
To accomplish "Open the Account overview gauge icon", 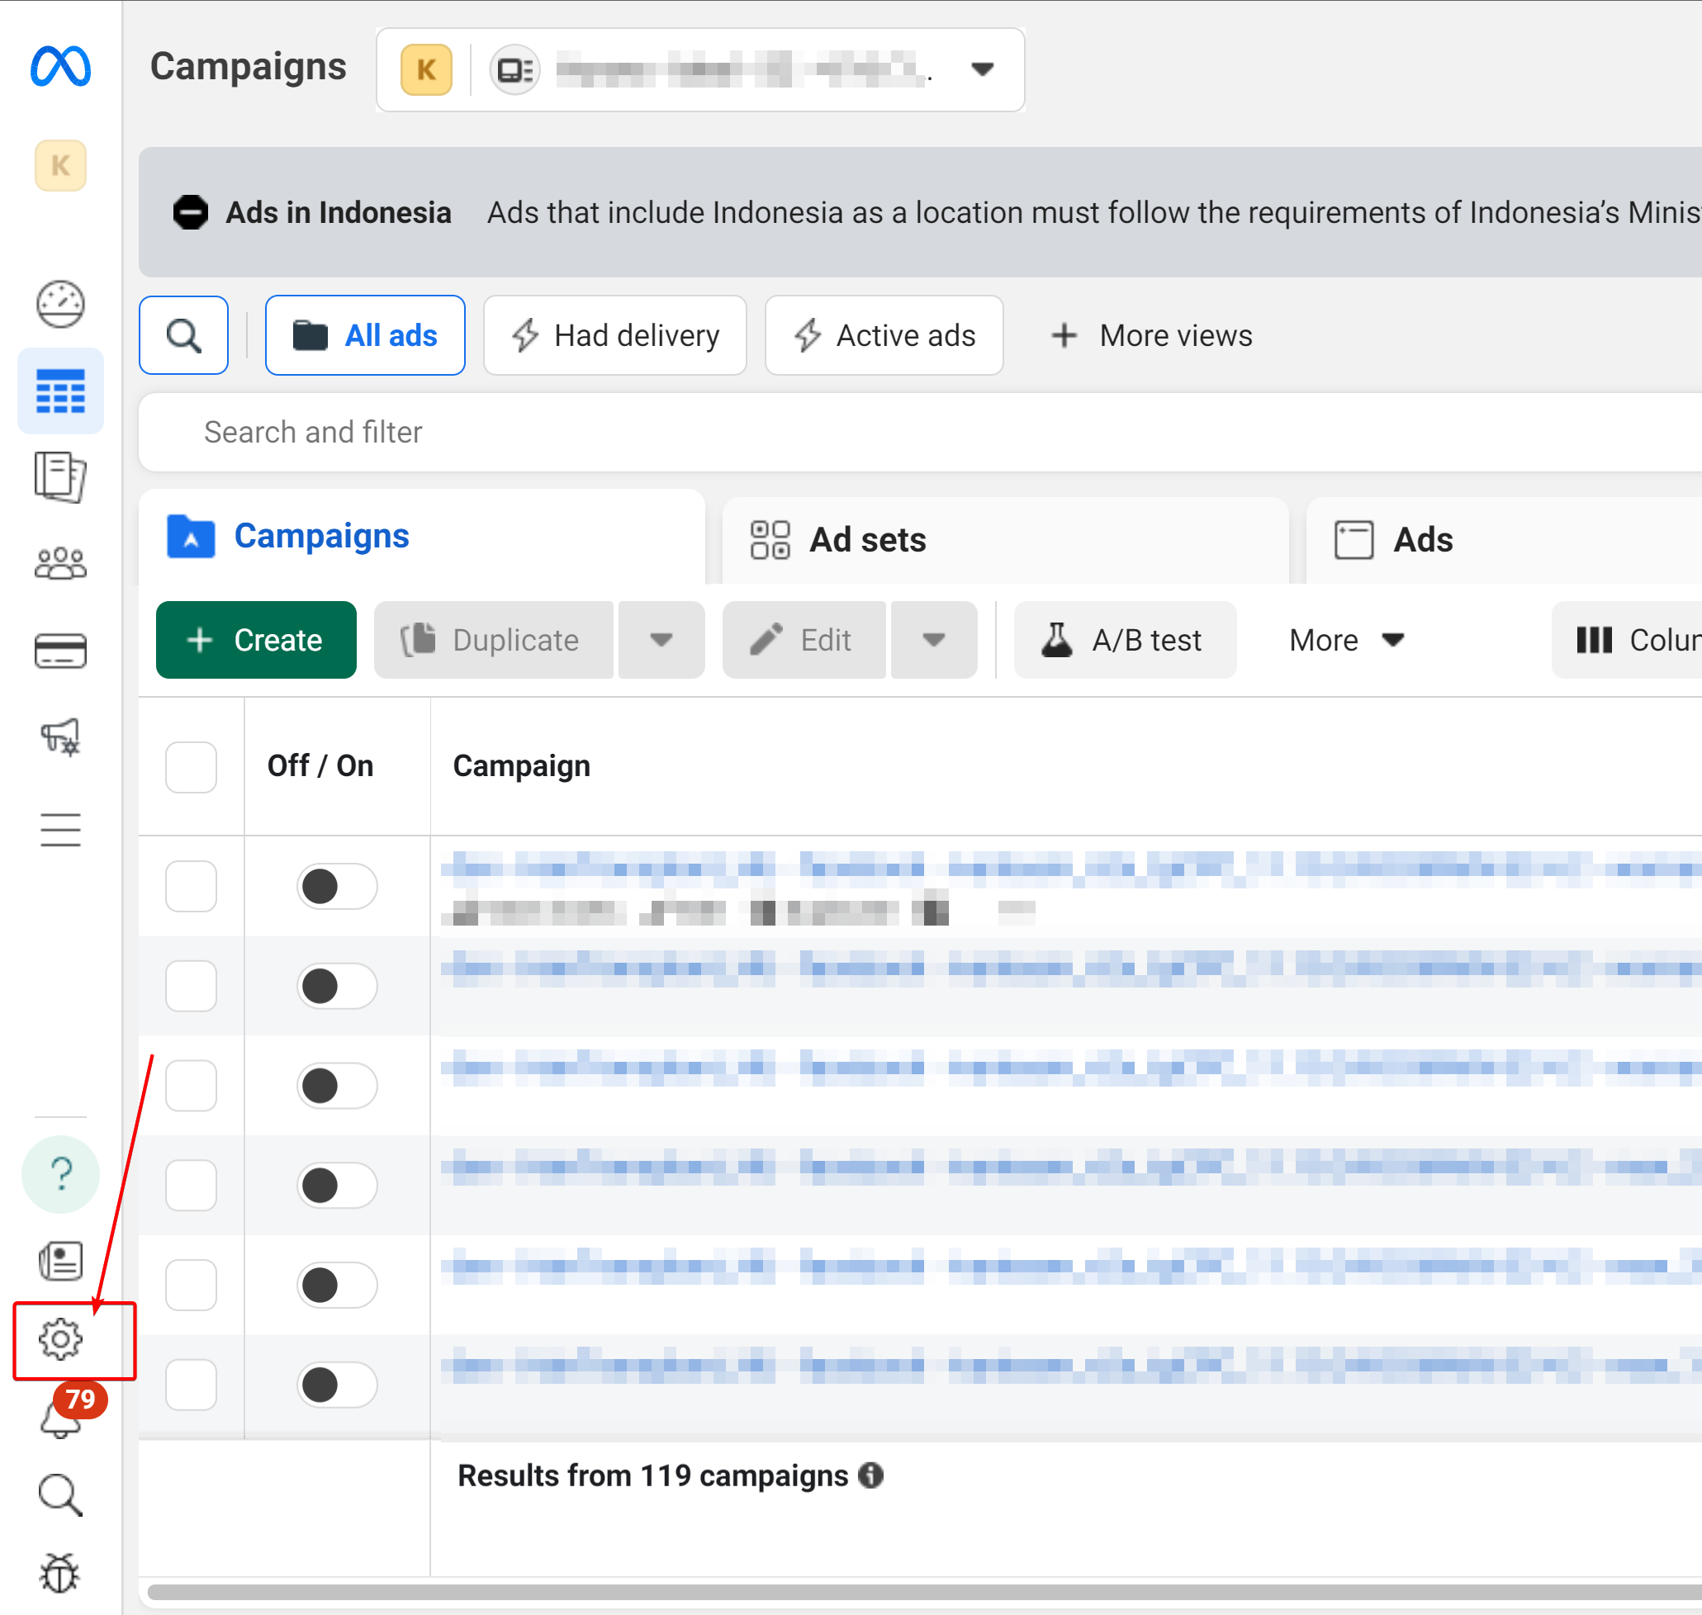I will coord(60,304).
